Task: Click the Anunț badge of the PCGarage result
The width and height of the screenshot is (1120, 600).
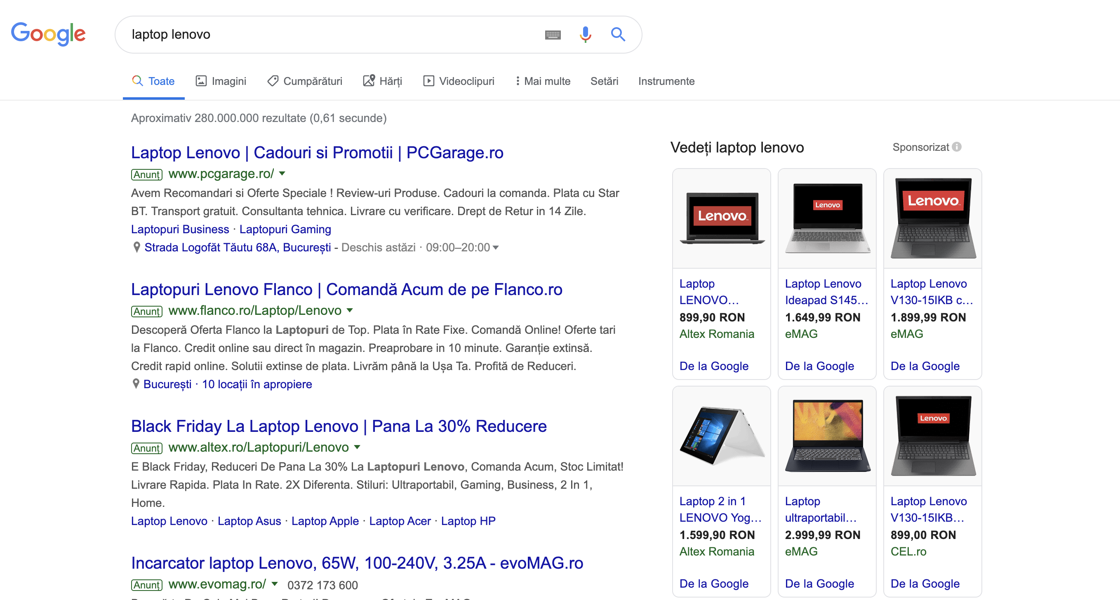Action: pos(146,175)
